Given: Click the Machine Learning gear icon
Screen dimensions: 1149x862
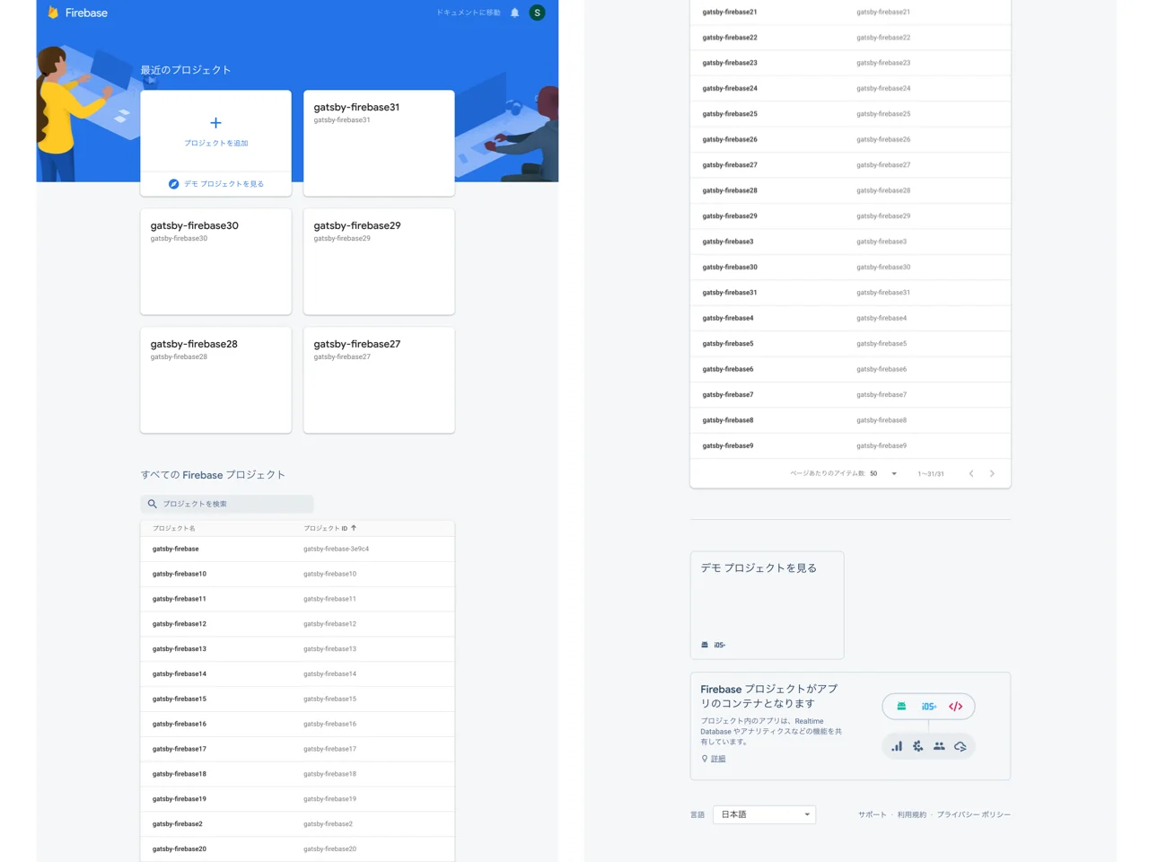Looking at the screenshot, I should [x=917, y=746].
